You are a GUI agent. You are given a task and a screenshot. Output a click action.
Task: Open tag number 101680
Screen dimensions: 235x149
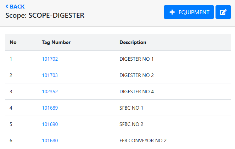click(x=50, y=140)
